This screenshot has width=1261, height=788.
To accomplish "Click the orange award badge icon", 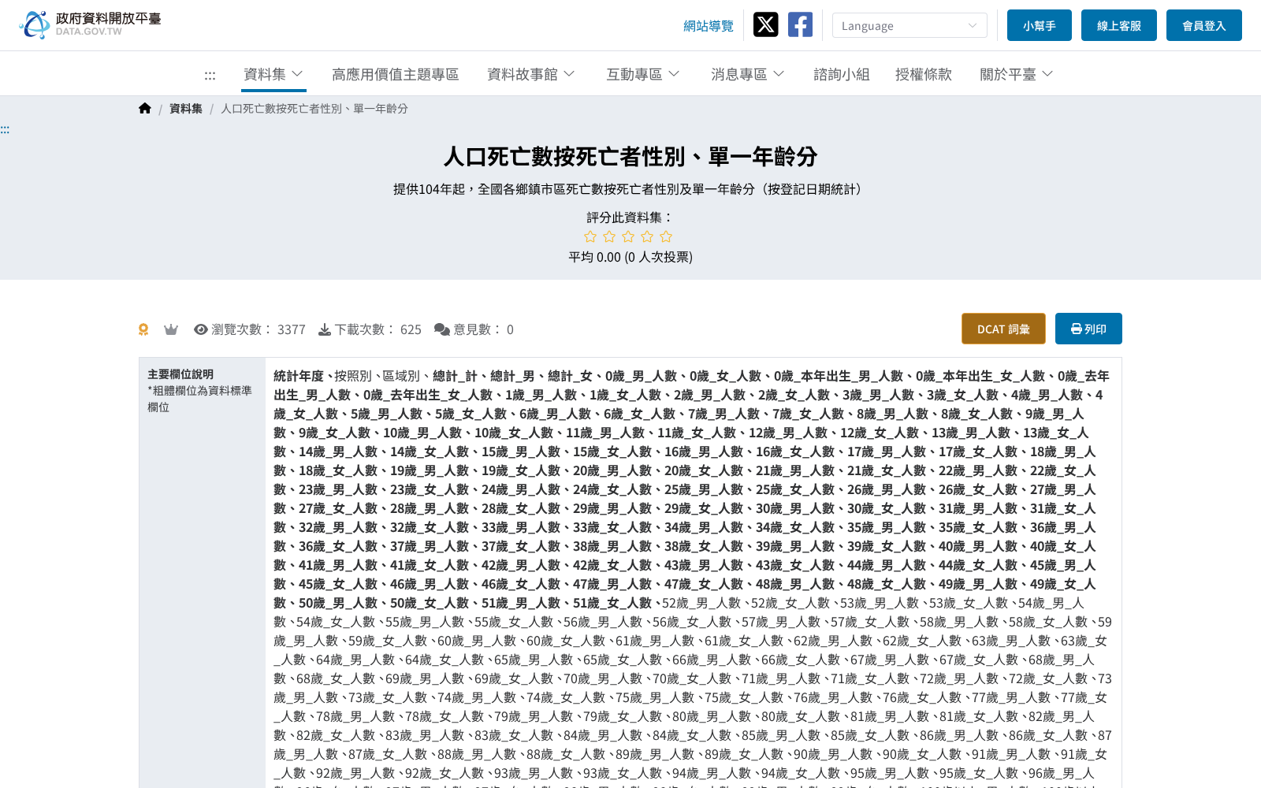I will click(143, 329).
